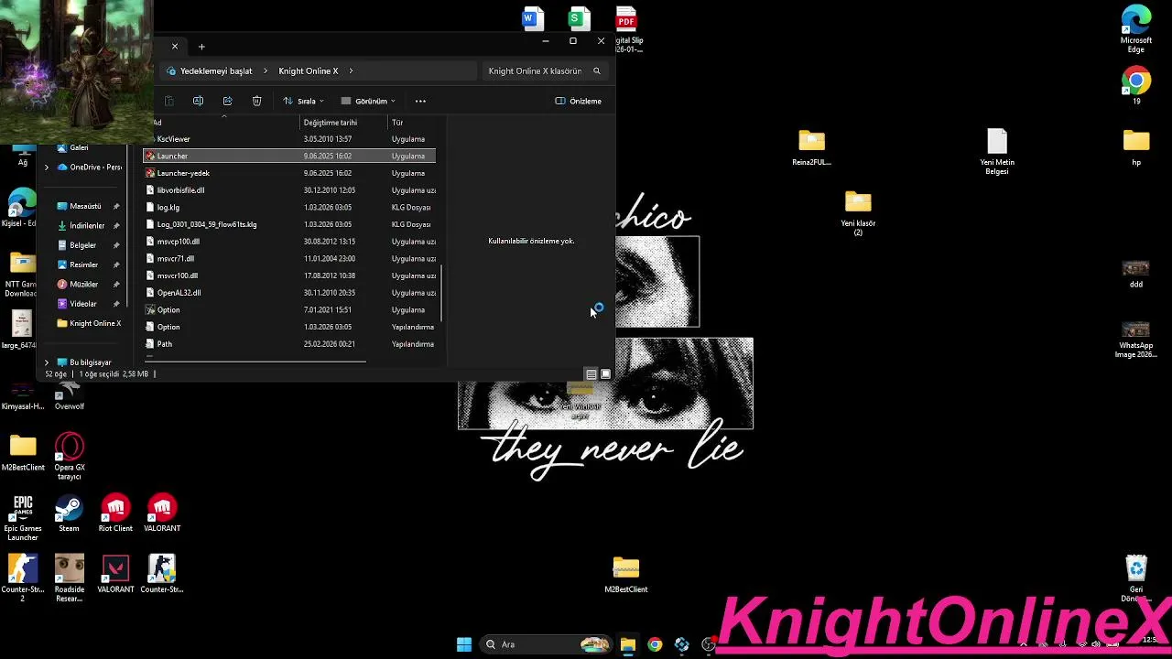The height and width of the screenshot is (659, 1172).
Task: Open the Microsoft Edge desktop shortcut
Action: coord(1136,29)
